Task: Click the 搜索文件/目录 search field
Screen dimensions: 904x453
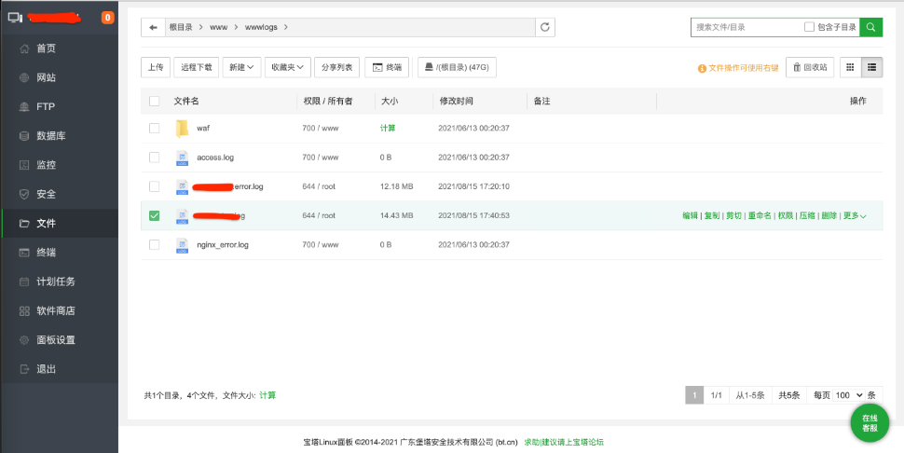Action: (x=746, y=27)
